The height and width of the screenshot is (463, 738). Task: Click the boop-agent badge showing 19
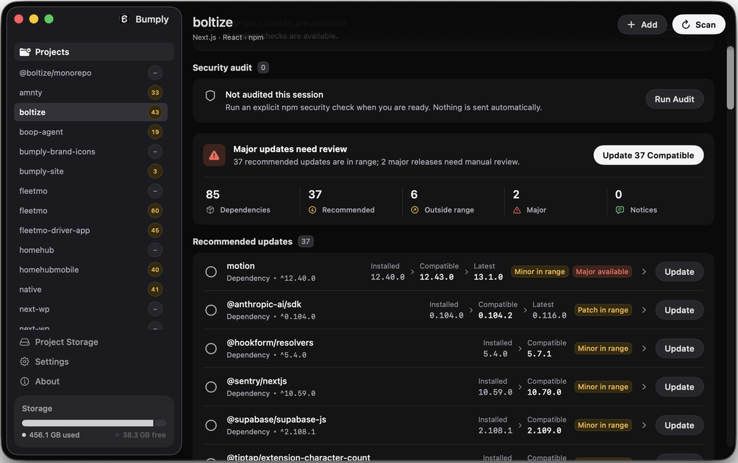[x=155, y=132]
